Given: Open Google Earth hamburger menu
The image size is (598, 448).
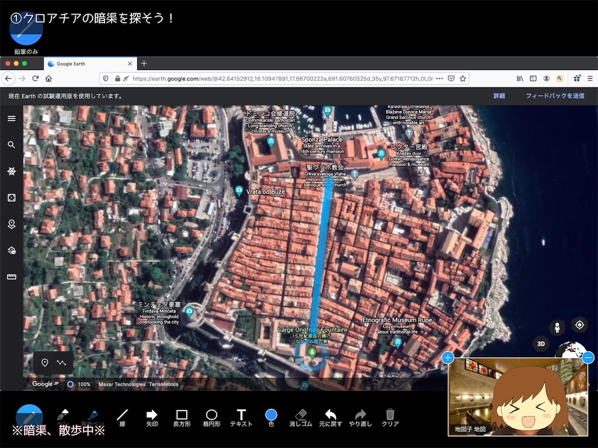Looking at the screenshot, I should point(12,118).
